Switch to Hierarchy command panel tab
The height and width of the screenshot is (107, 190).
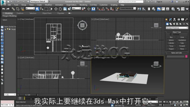[175, 20]
